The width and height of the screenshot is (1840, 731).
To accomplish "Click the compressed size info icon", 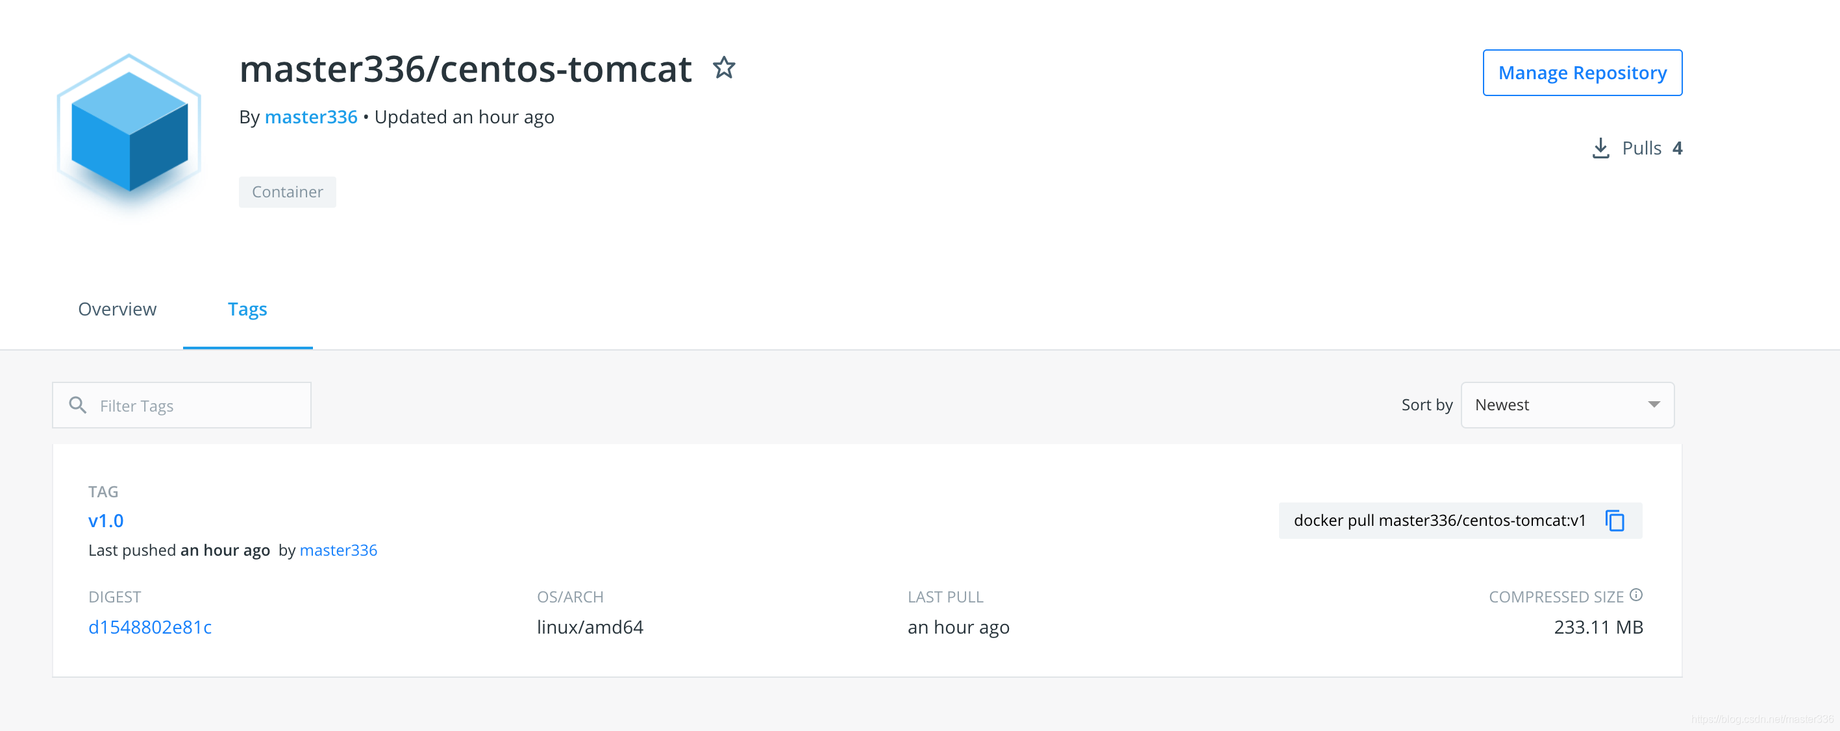I will click(x=1635, y=595).
